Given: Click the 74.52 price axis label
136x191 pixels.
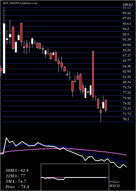Looking at the screenshot, I should tap(127, 103).
